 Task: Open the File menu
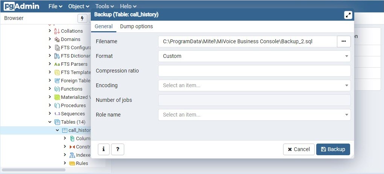55,6
